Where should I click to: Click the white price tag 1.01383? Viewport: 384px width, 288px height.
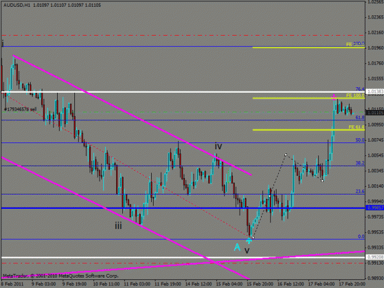pos(375,91)
